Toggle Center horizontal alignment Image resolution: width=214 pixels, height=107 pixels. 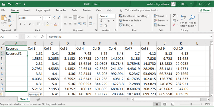pyautogui.click(x=70, y=24)
